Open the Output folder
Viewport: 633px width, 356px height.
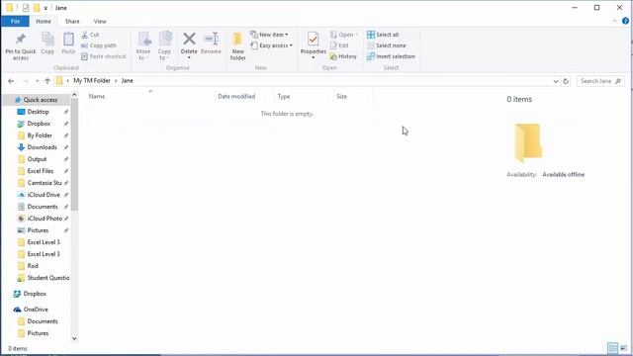point(37,159)
